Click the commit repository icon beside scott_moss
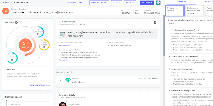213x106 pixels. (x=63, y=34)
